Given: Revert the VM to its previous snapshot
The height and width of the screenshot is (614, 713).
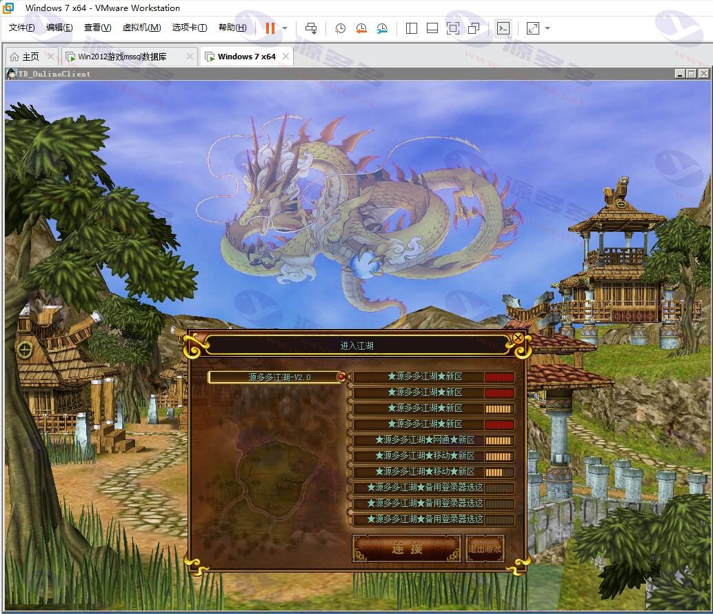Looking at the screenshot, I should [361, 28].
